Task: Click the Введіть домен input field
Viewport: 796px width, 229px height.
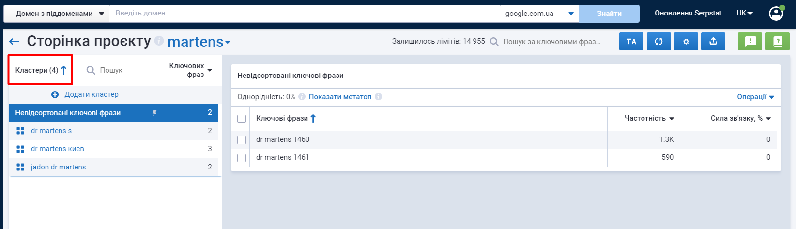Action: tap(305, 14)
